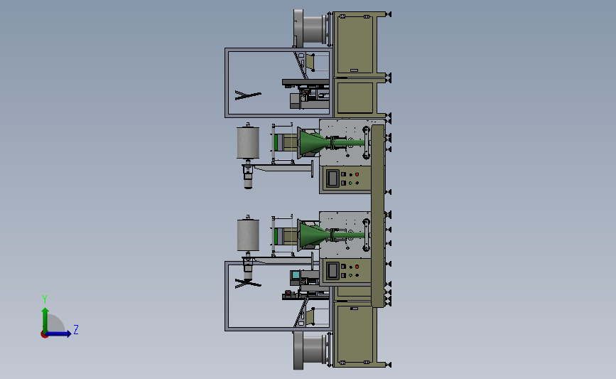The width and height of the screenshot is (616, 379).
Task: Select the bottommost olive cabinet door
Action: (x=355, y=334)
